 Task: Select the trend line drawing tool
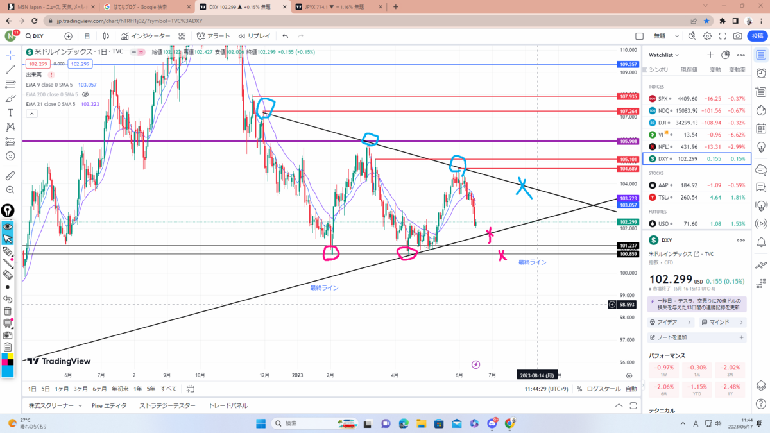click(10, 69)
